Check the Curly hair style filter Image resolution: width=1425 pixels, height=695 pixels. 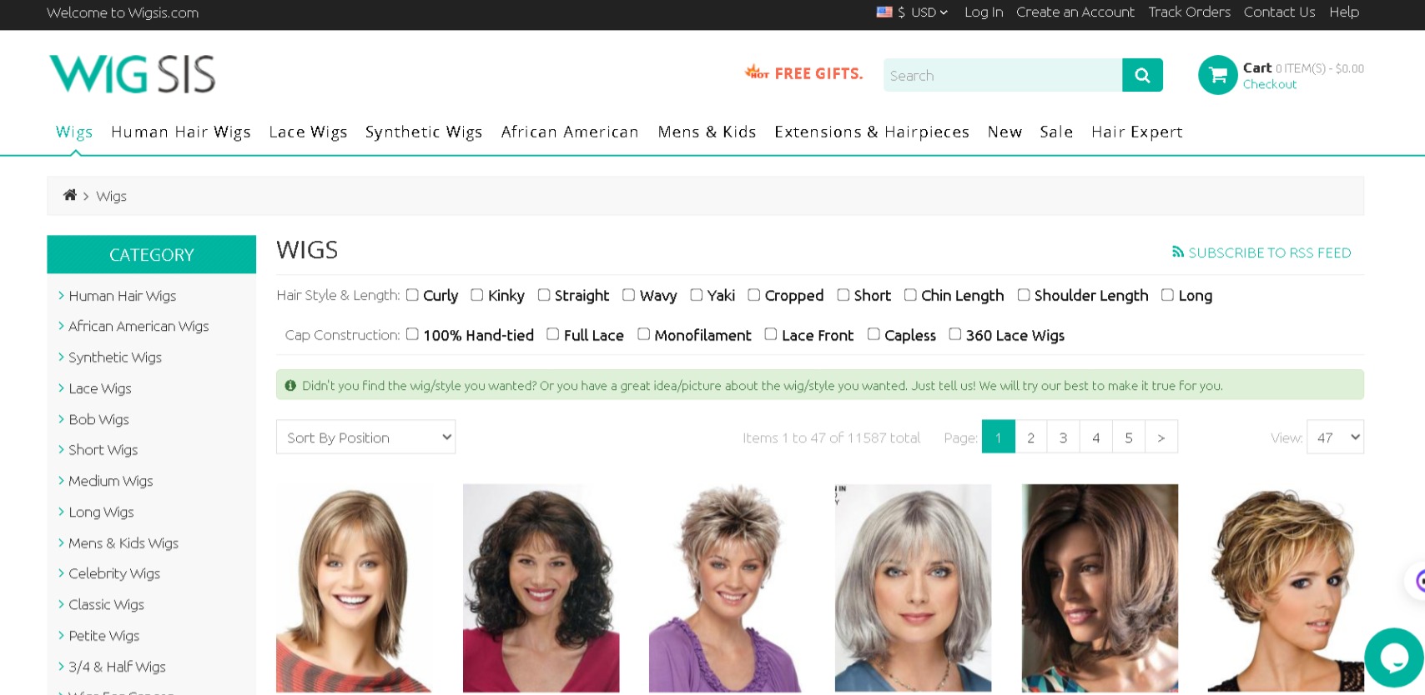[412, 295]
